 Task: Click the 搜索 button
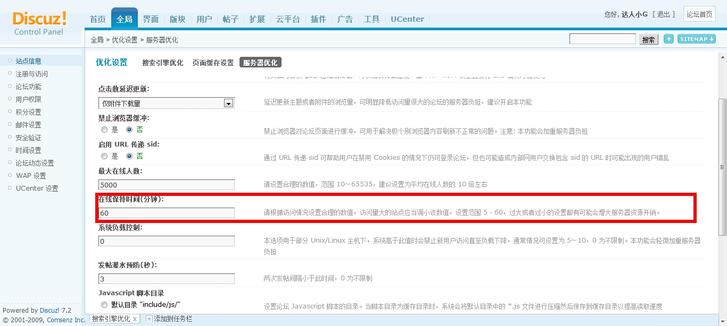(648, 39)
